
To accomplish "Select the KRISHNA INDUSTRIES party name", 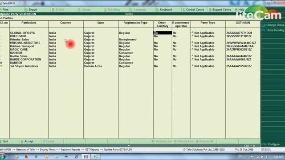I will coord(25,43).
